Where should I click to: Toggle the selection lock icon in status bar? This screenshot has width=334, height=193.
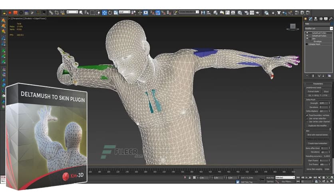[190, 177]
